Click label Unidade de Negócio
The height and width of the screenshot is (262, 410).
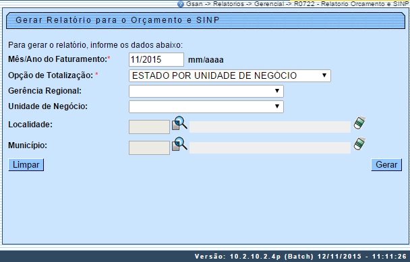point(48,106)
